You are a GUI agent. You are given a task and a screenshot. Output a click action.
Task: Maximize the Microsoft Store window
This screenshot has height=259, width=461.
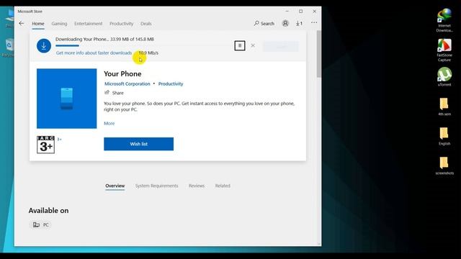tap(301, 12)
